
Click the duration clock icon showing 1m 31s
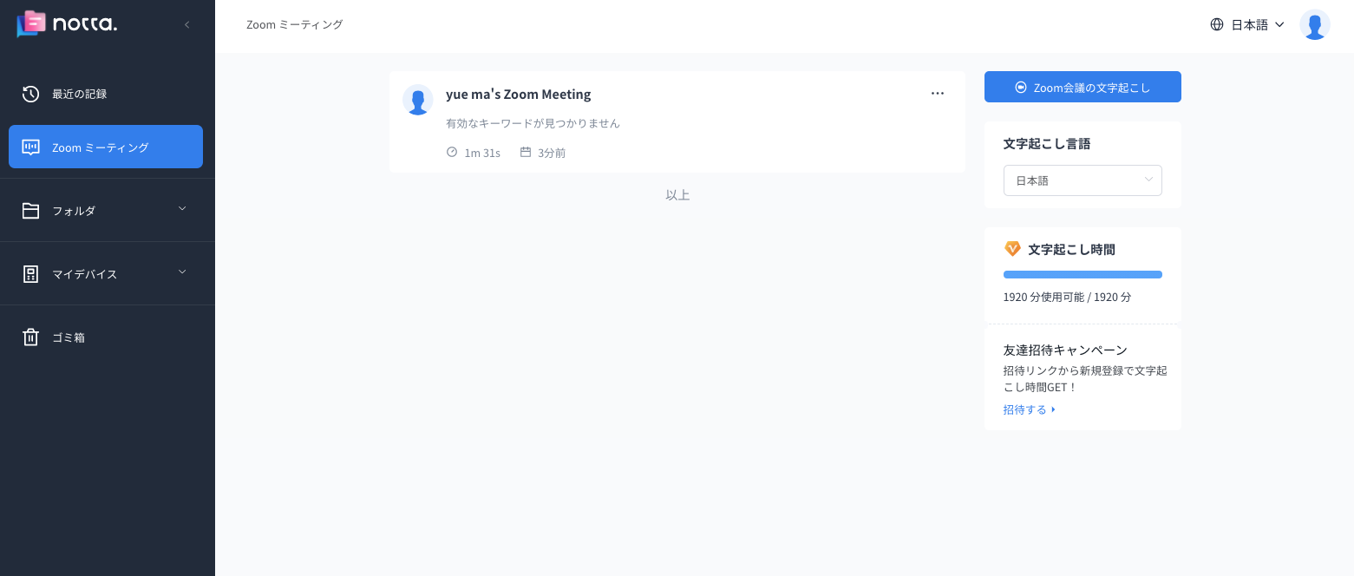(452, 151)
